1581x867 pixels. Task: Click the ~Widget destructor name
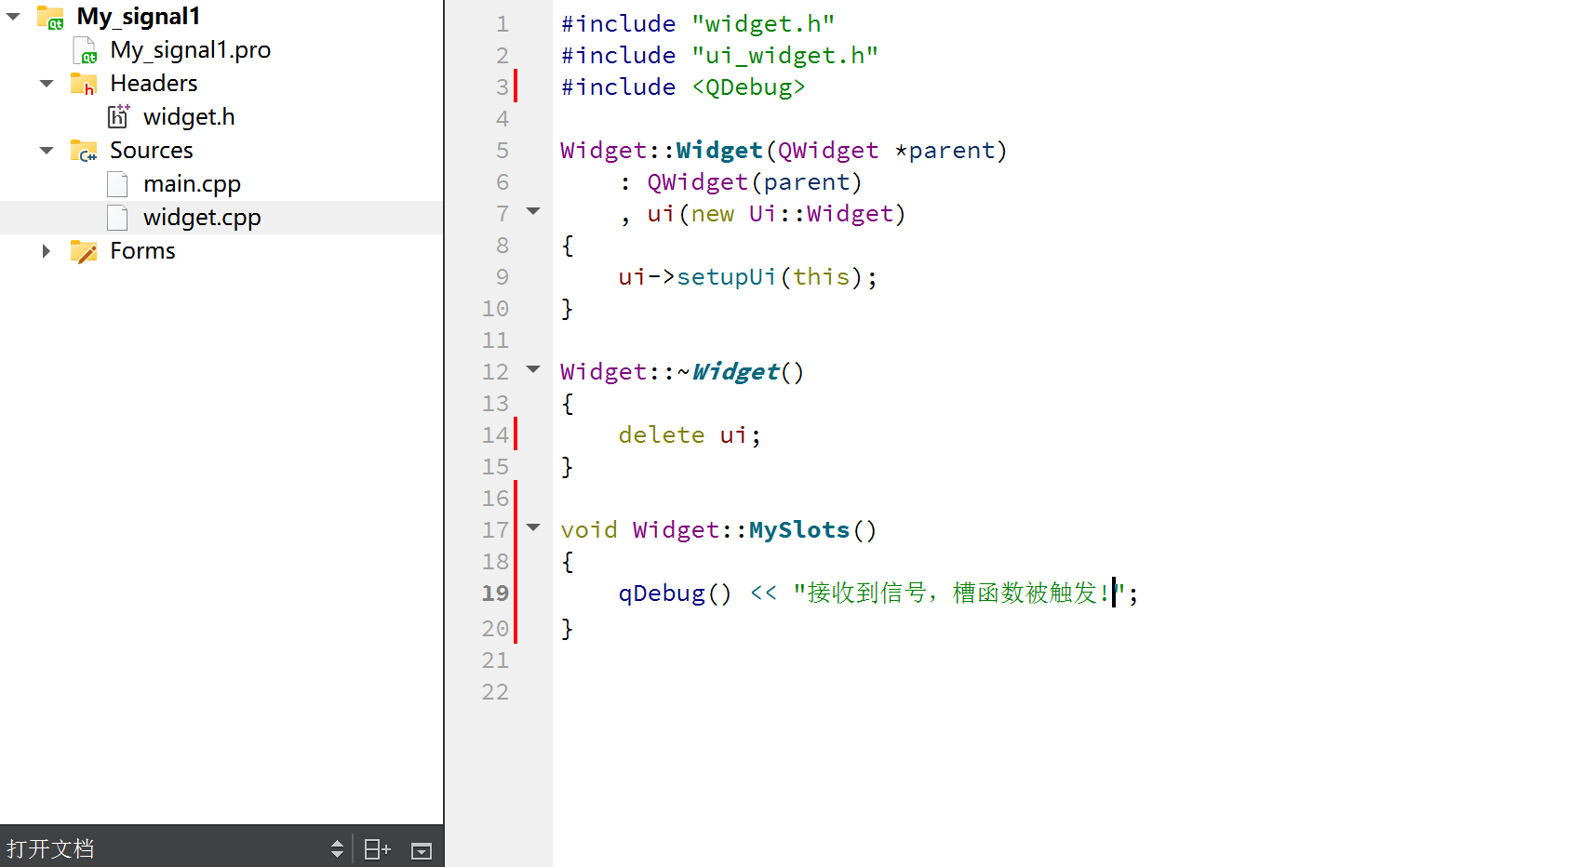click(729, 372)
